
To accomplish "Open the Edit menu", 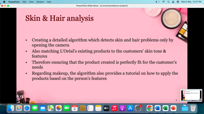I will click(x=24, y=2).
